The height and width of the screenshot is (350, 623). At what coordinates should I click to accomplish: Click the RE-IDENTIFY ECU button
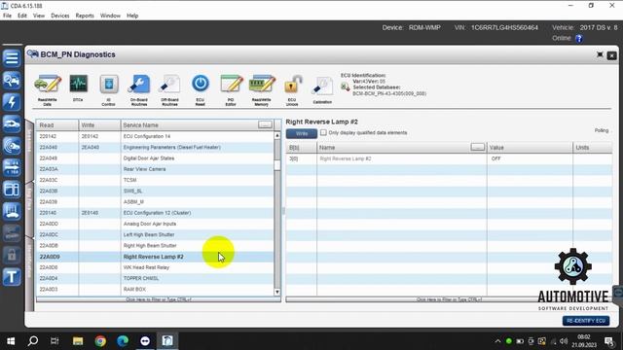tap(586, 321)
